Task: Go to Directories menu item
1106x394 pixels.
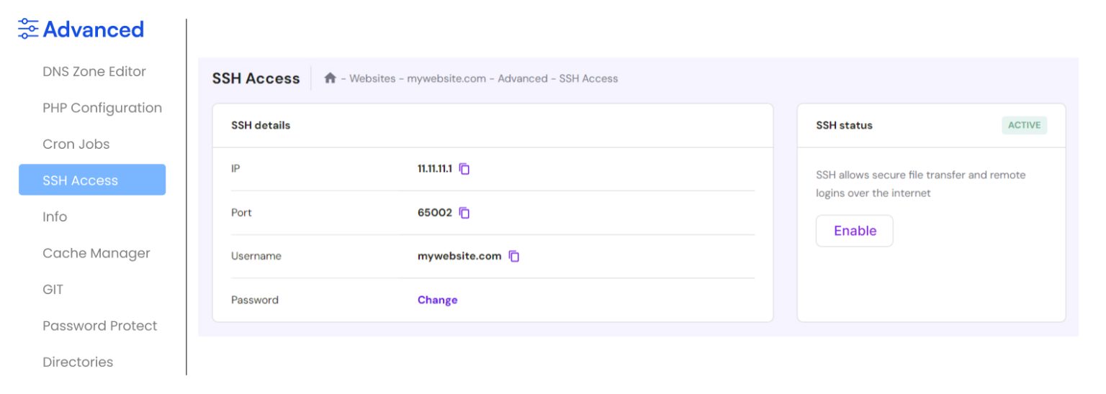Action: (78, 362)
